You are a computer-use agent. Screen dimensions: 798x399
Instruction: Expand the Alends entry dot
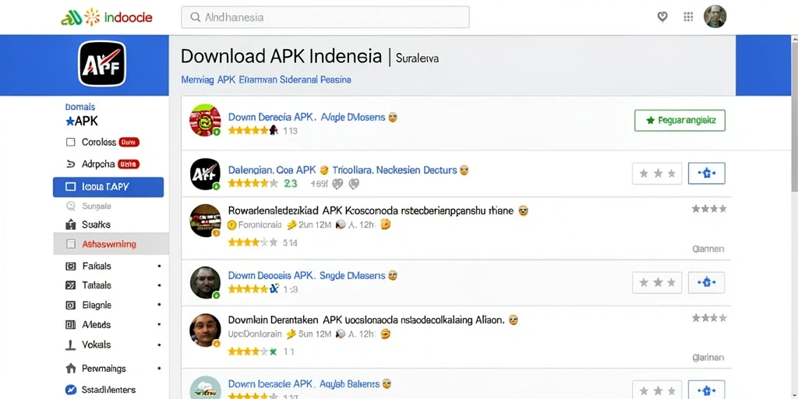coord(159,324)
